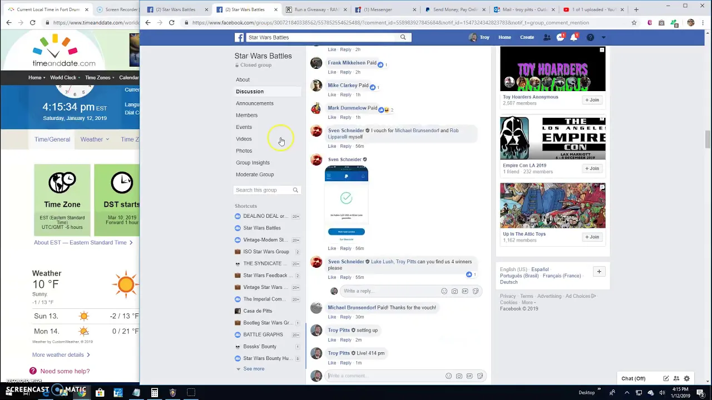712x400 pixels.
Task: Add GIF in Write a comment box
Action: [x=469, y=376]
